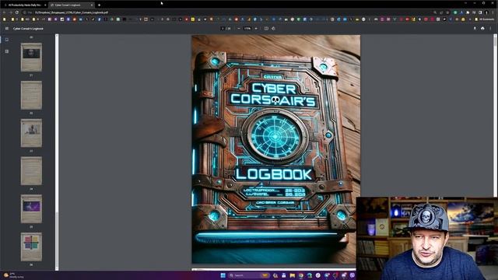Select the page 34 thumbnail with purple image
This screenshot has height=280, width=498.
click(x=31, y=209)
